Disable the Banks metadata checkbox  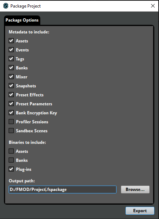(11, 68)
